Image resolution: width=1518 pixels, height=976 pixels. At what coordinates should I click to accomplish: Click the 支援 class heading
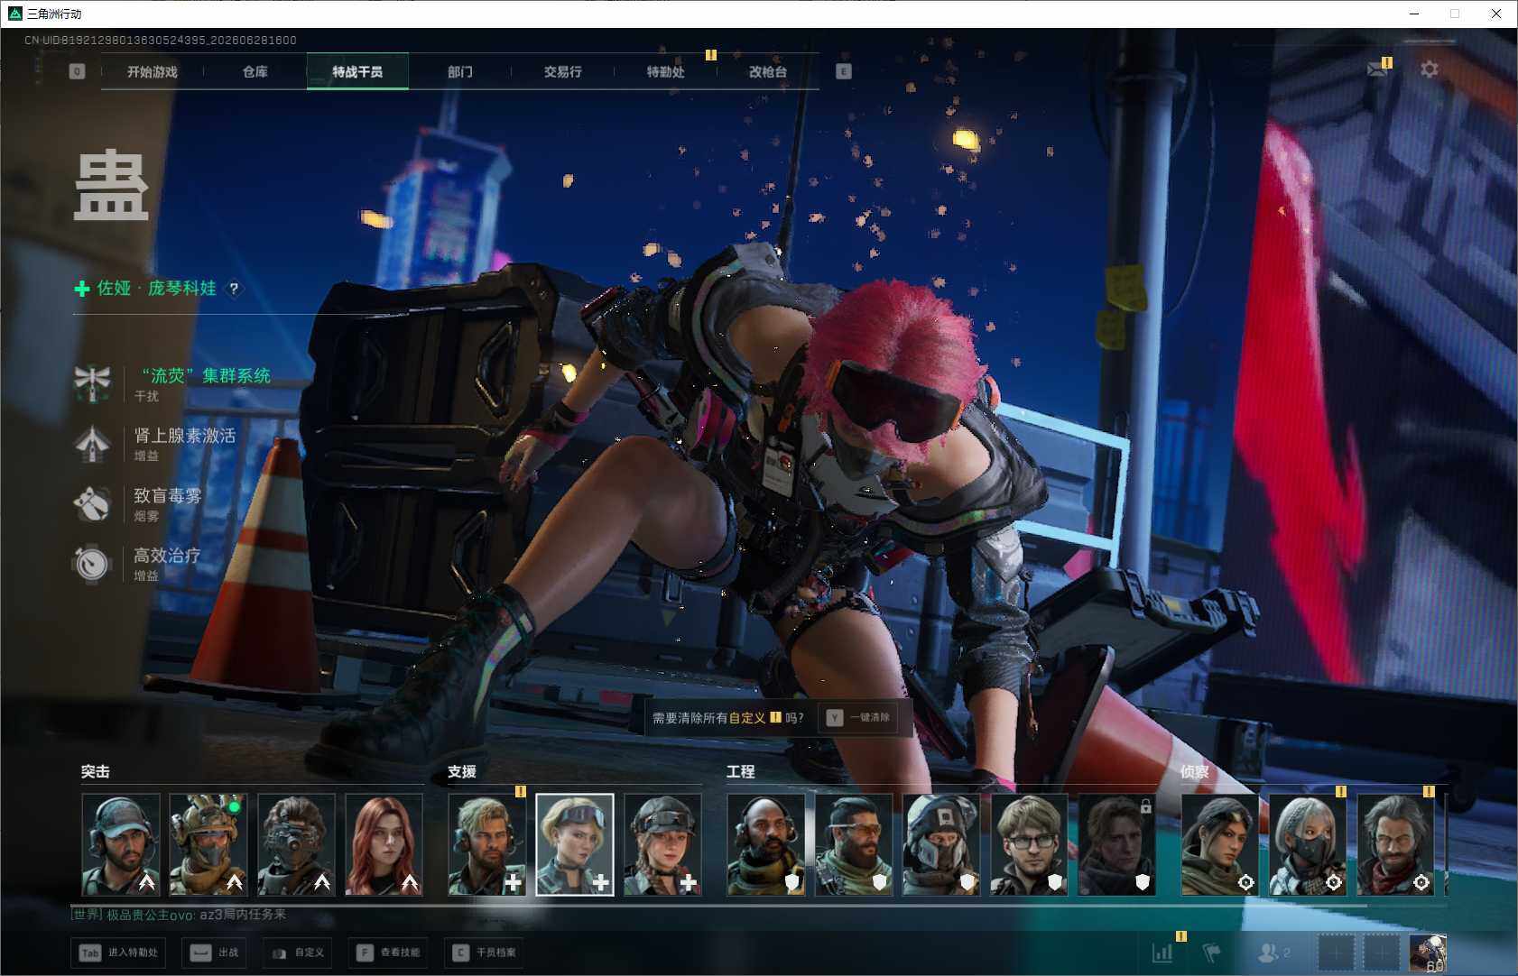(462, 772)
